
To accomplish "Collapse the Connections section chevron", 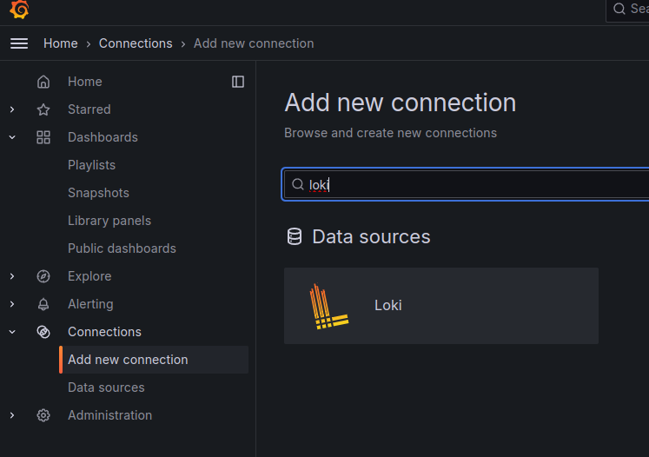I will 12,332.
